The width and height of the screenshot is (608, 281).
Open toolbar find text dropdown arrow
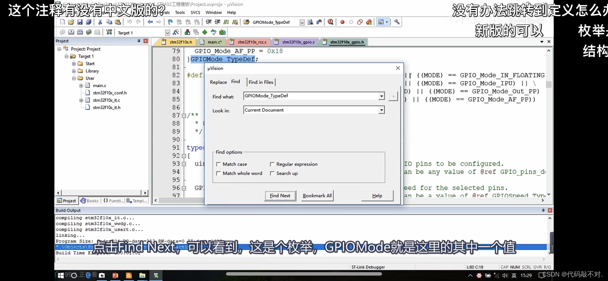302,22
